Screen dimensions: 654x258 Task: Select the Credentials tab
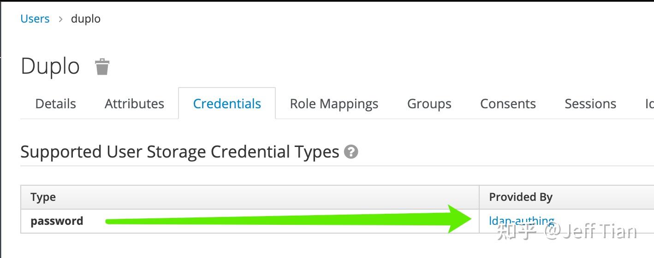coord(227,104)
